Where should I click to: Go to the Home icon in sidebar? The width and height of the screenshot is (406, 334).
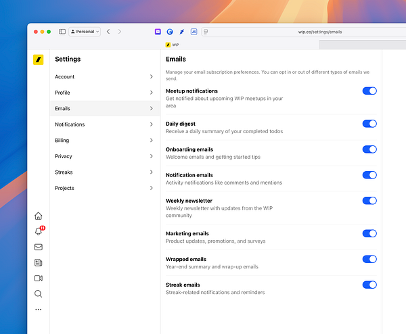(39, 216)
